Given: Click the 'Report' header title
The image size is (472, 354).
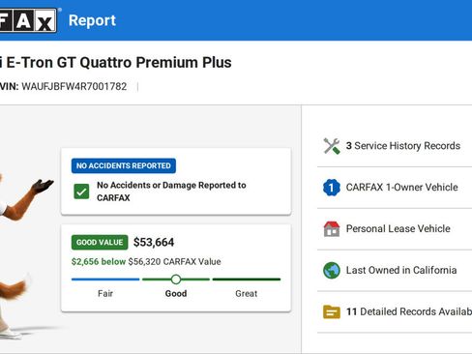Looking at the screenshot, I should [92, 20].
